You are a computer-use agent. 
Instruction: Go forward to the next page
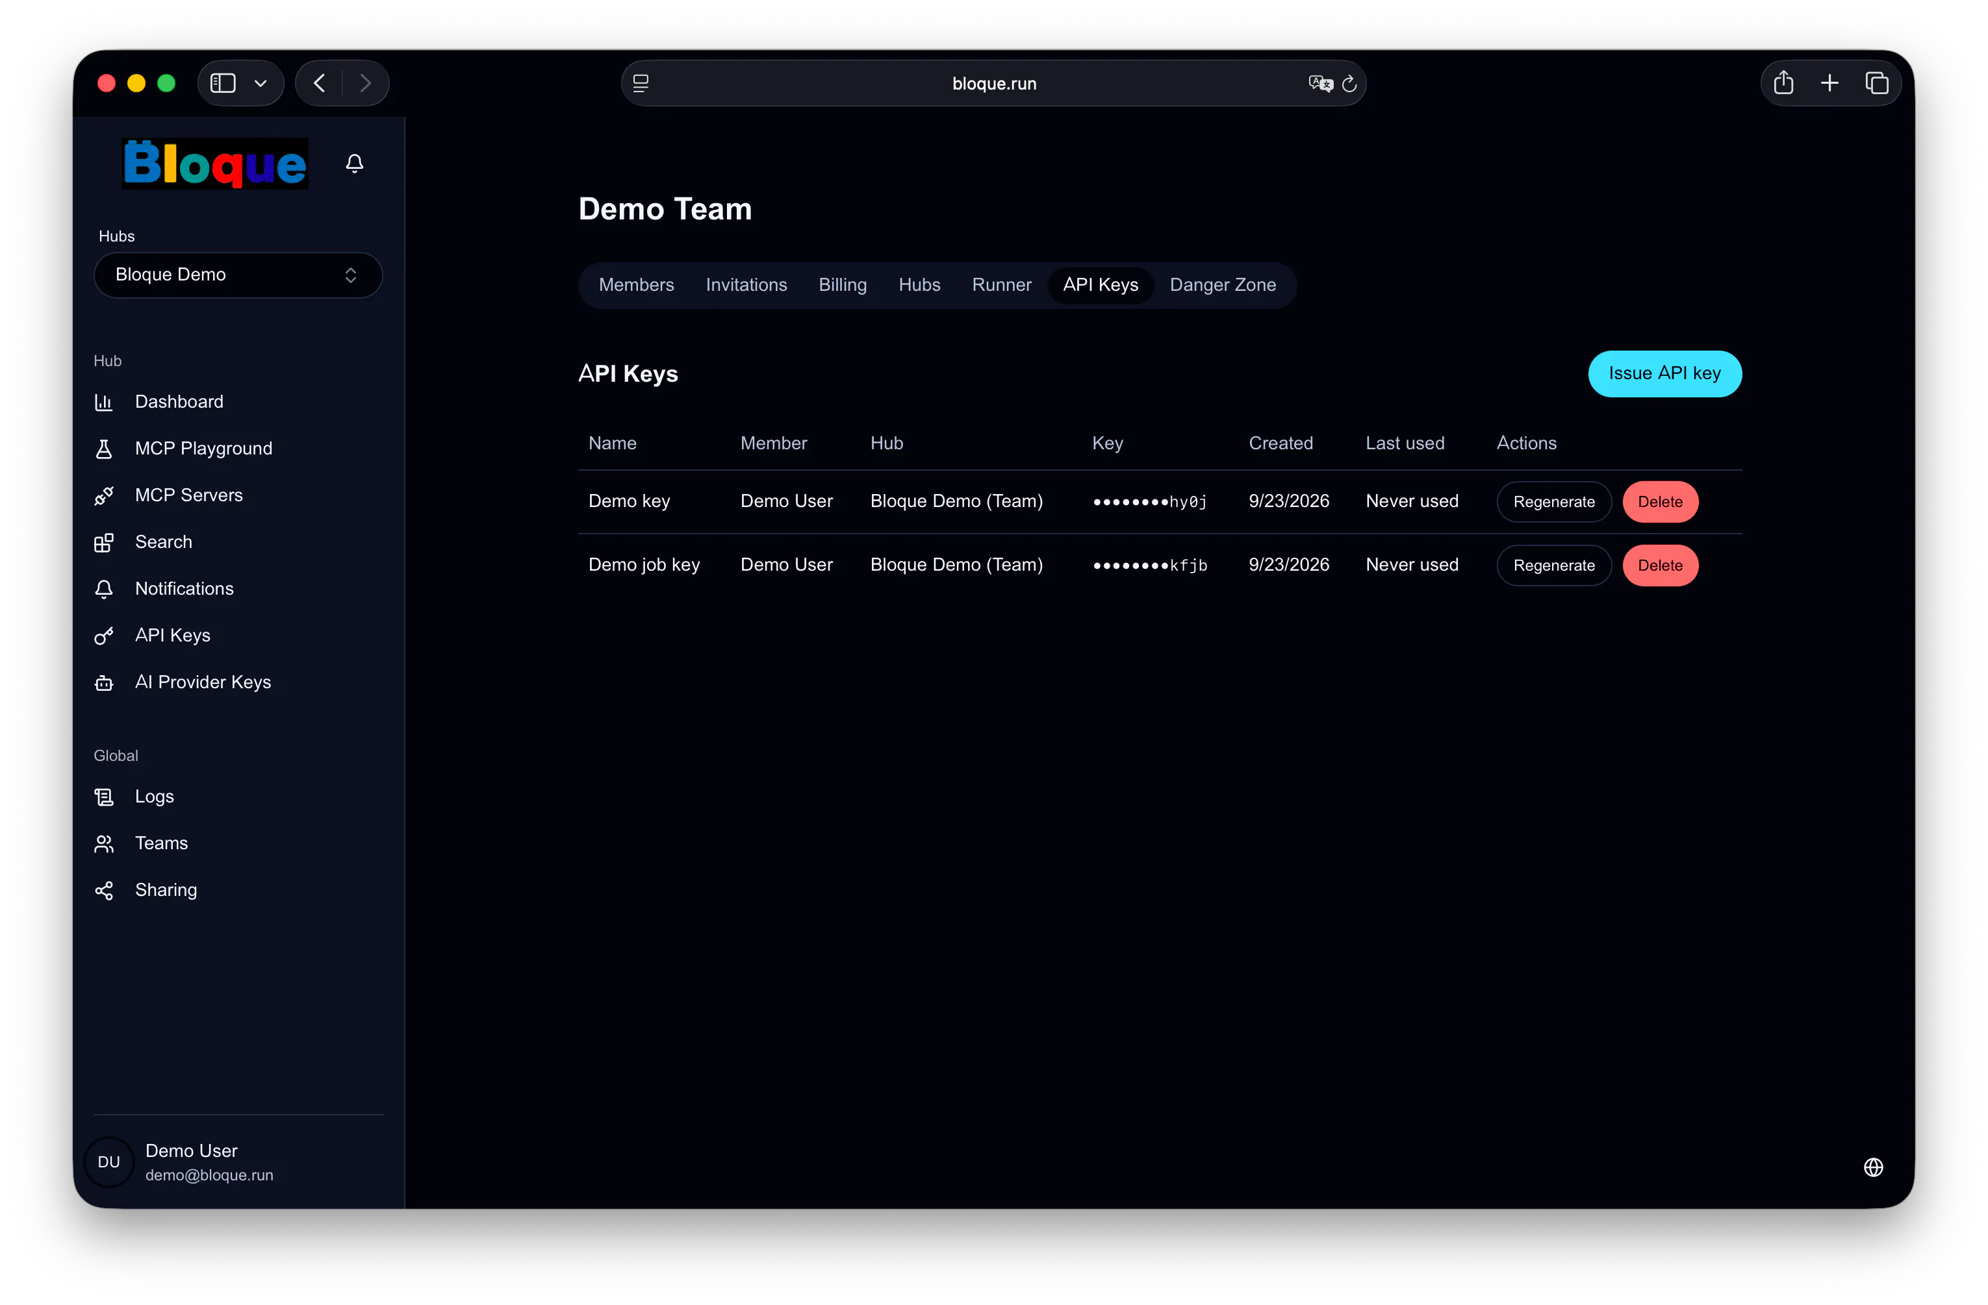365,84
